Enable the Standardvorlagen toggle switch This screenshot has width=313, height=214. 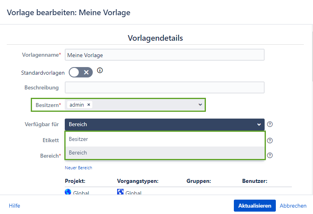coord(80,72)
